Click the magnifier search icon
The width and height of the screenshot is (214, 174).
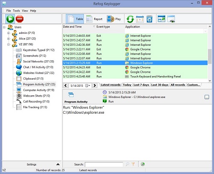(x=127, y=164)
